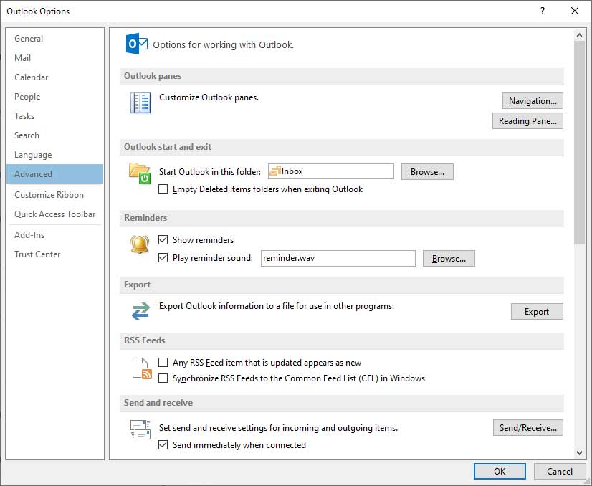Open Quick Access Toolbar settings
The height and width of the screenshot is (486, 592).
pyautogui.click(x=54, y=214)
